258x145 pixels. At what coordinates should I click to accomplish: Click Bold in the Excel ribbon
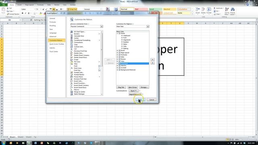[x=23, y=13]
